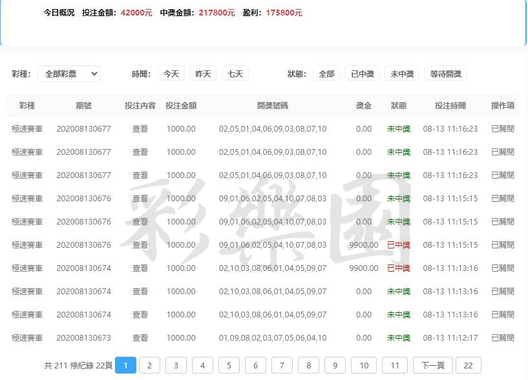Viewport: 528px width, 380px height.
Task: Click the 狀態 column header
Action: (x=398, y=106)
